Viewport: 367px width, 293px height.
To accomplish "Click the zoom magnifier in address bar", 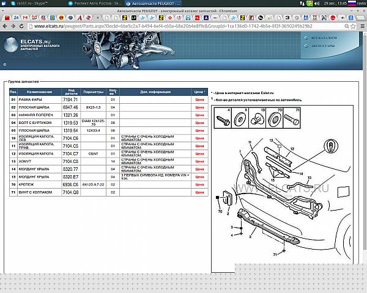I will (x=347, y=26).
